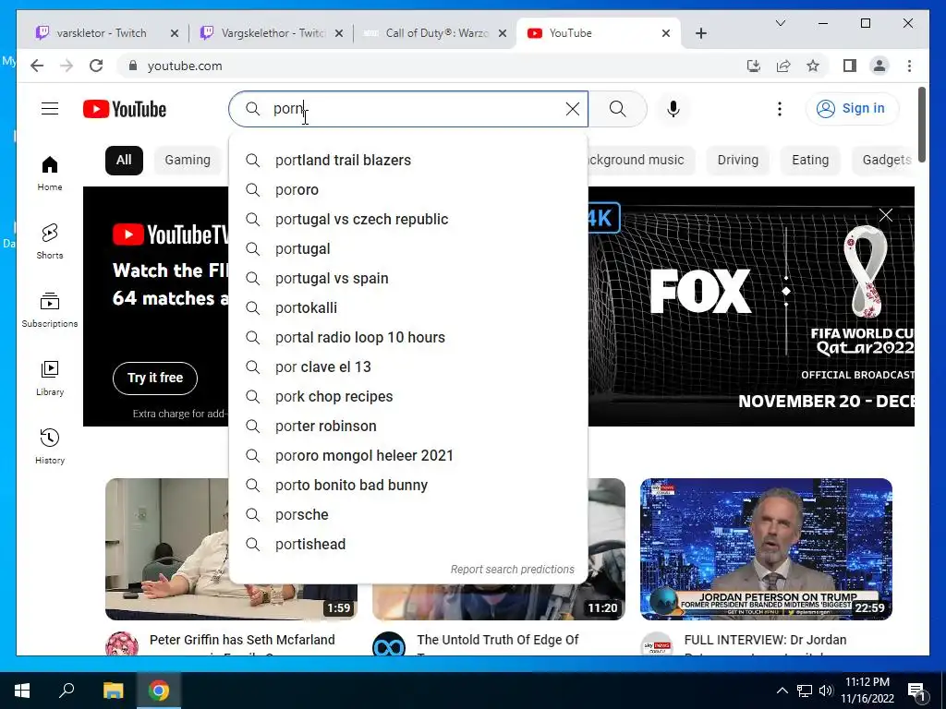This screenshot has height=709, width=946.
Task: Open YouTube settings three-dot menu
Action: click(x=780, y=109)
